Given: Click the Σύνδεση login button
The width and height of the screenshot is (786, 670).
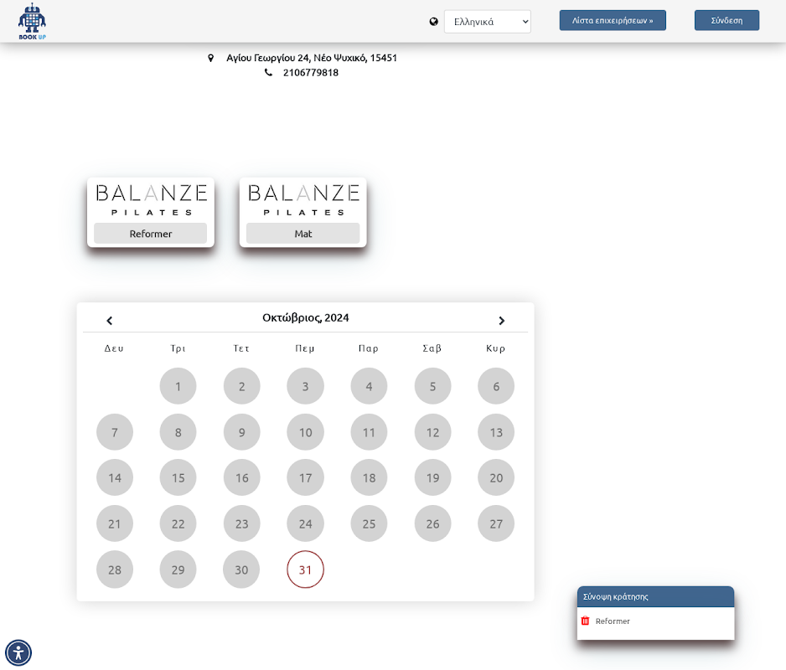Looking at the screenshot, I should click(x=727, y=21).
